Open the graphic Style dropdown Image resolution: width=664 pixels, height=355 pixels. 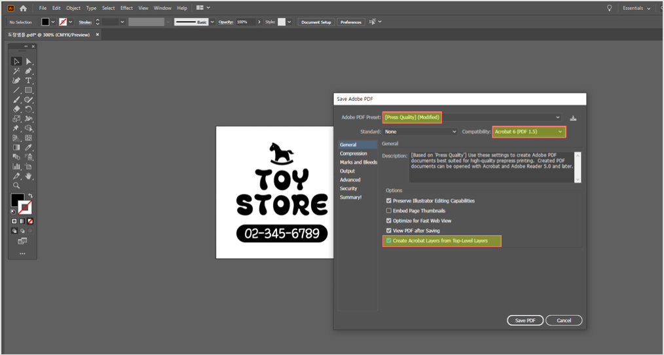(289, 22)
